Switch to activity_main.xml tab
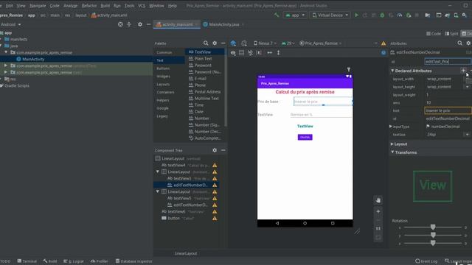 pos(177,24)
